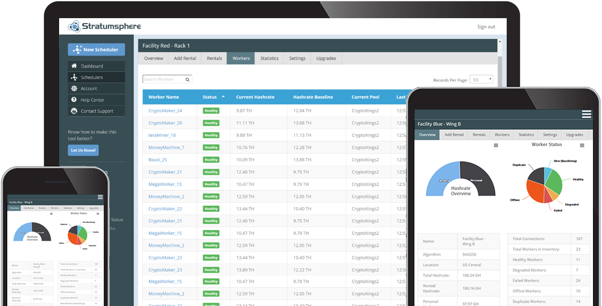Toggle the sort arrow beside Status column header
This screenshot has height=306, width=602.
coord(223,97)
